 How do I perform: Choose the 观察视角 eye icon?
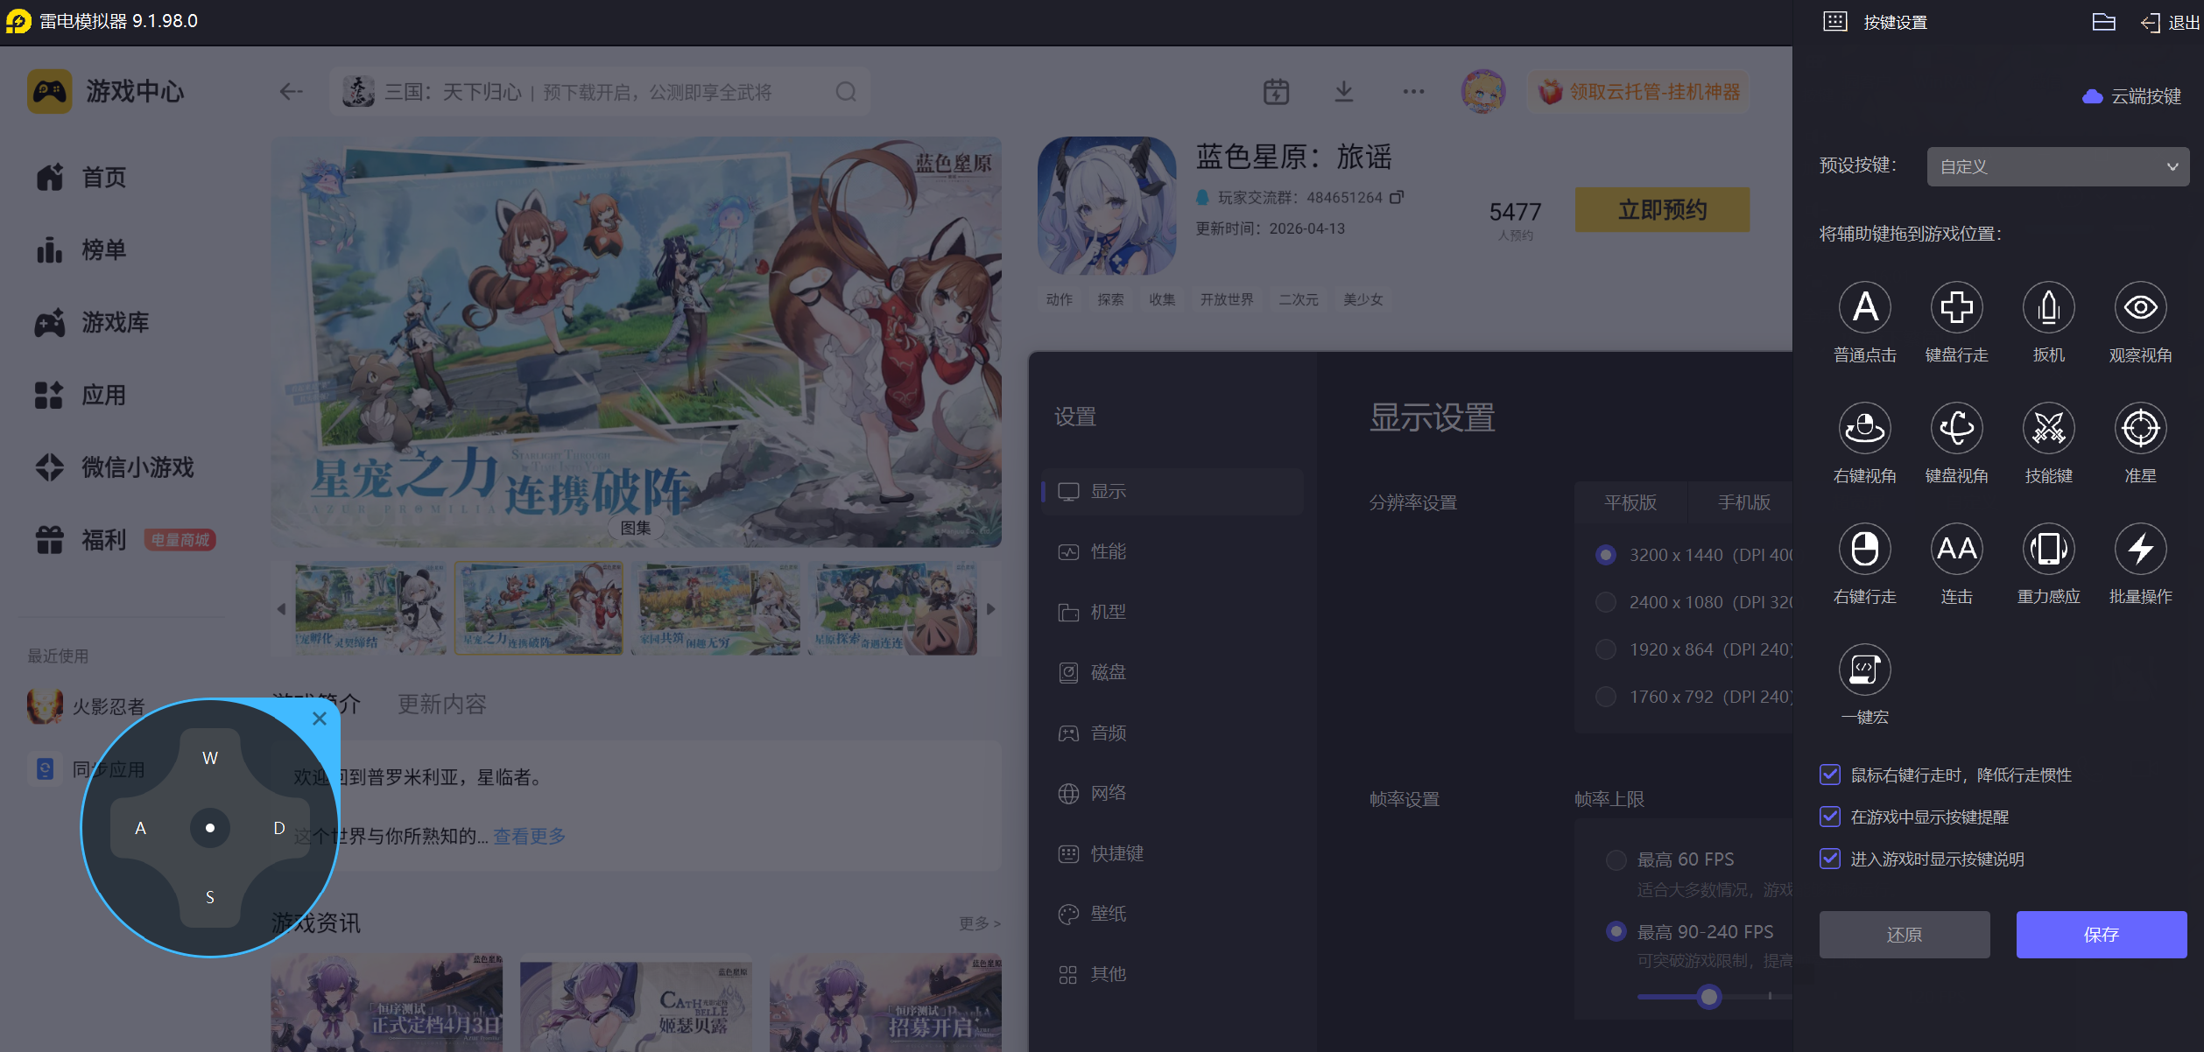(2140, 308)
